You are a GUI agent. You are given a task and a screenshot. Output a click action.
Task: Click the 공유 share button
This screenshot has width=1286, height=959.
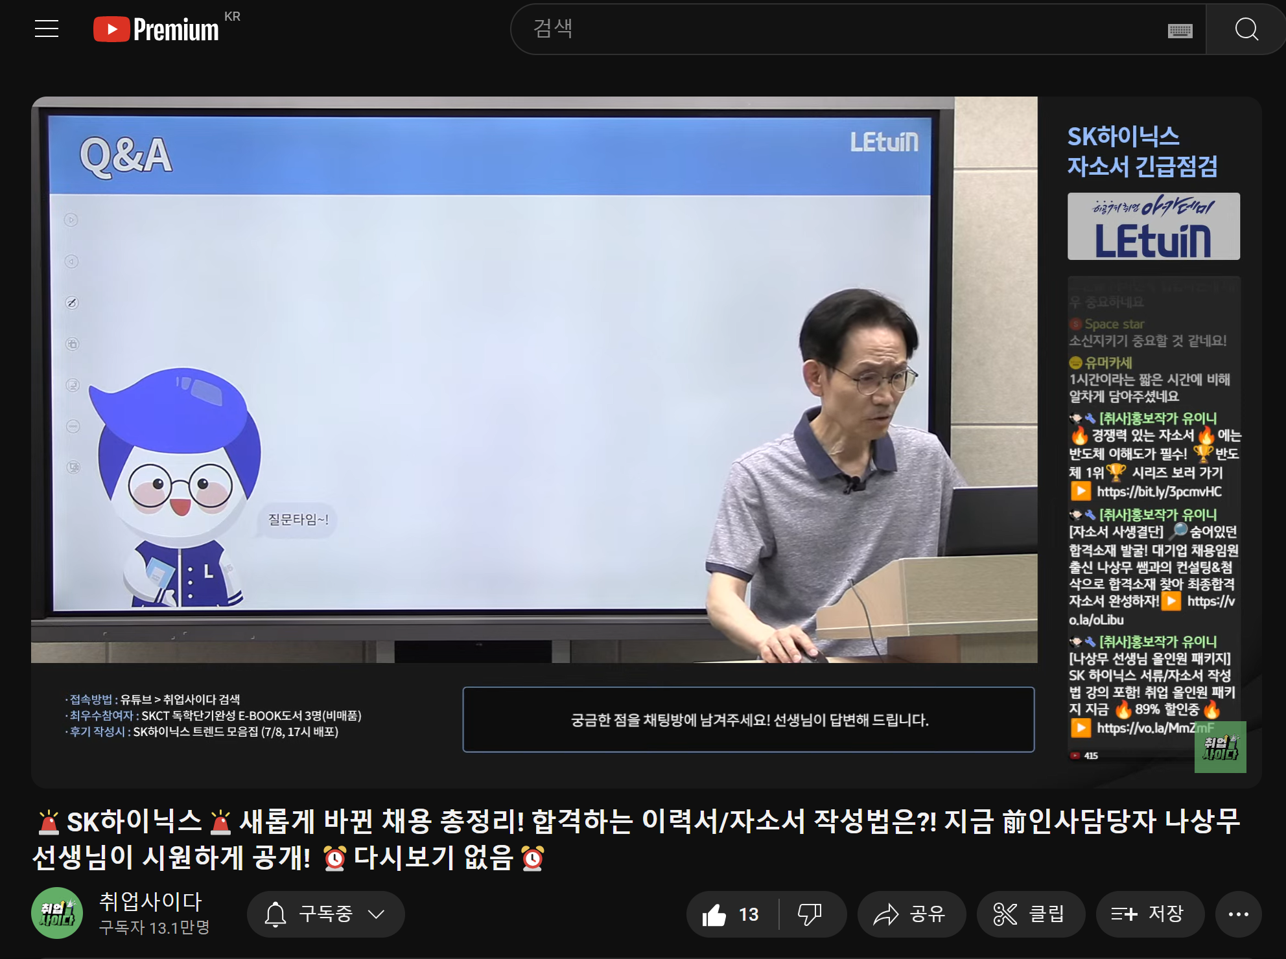[911, 914]
